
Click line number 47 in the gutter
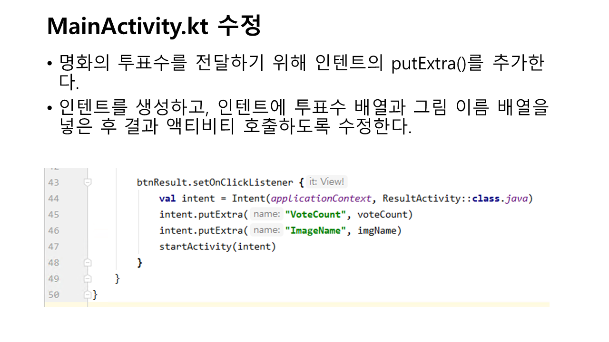click(x=54, y=247)
